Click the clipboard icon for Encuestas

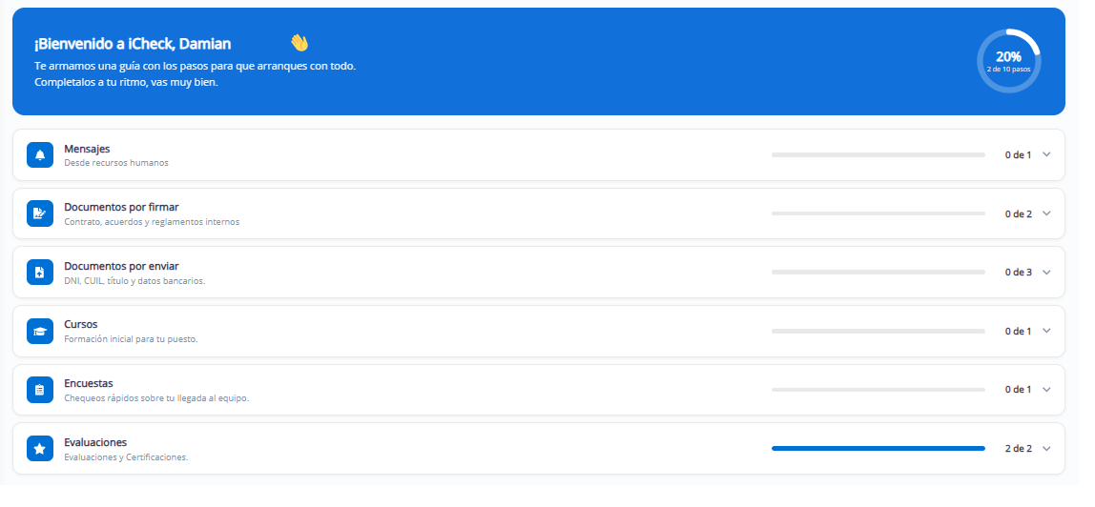pyautogui.click(x=40, y=390)
